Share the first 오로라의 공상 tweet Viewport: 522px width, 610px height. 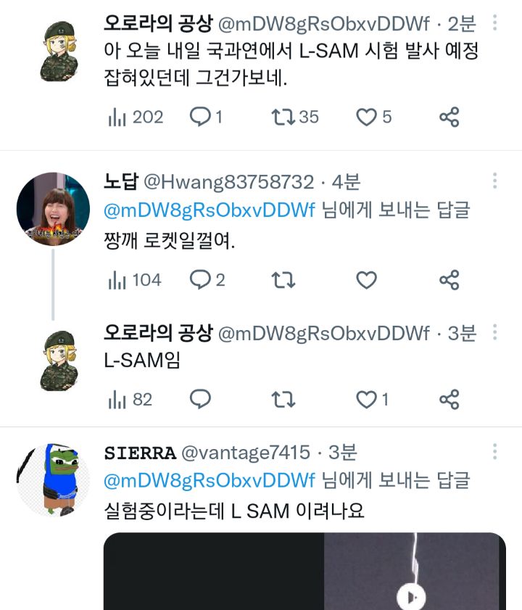[449, 117]
